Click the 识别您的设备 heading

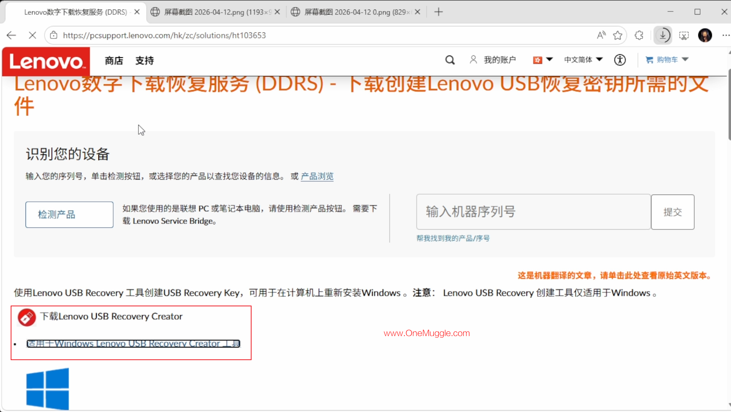tap(68, 154)
